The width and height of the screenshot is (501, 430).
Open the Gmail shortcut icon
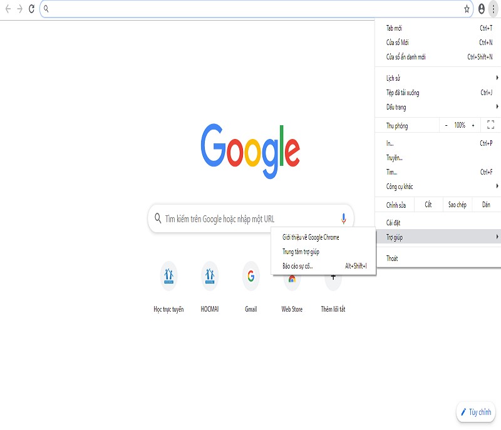click(251, 276)
